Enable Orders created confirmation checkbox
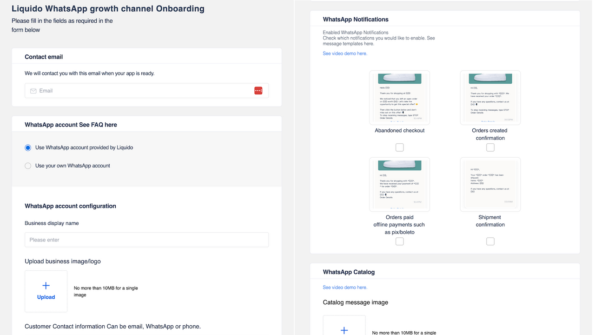Viewport: 595px width, 335px height. pyautogui.click(x=490, y=147)
